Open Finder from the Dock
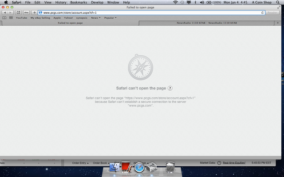 pyautogui.click(x=114, y=167)
